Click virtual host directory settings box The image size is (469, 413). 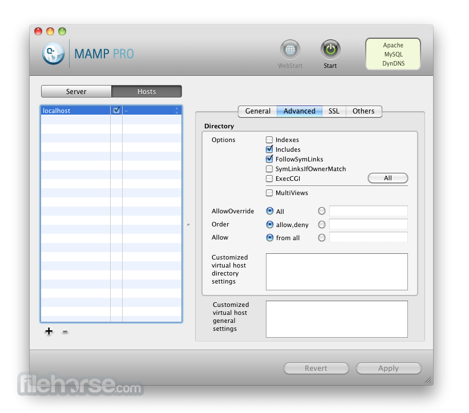pyautogui.click(x=337, y=272)
